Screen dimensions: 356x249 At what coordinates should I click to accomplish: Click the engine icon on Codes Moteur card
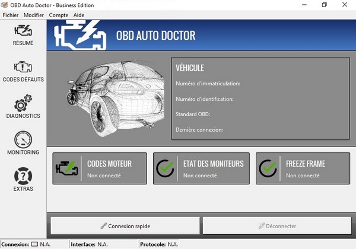click(66, 168)
